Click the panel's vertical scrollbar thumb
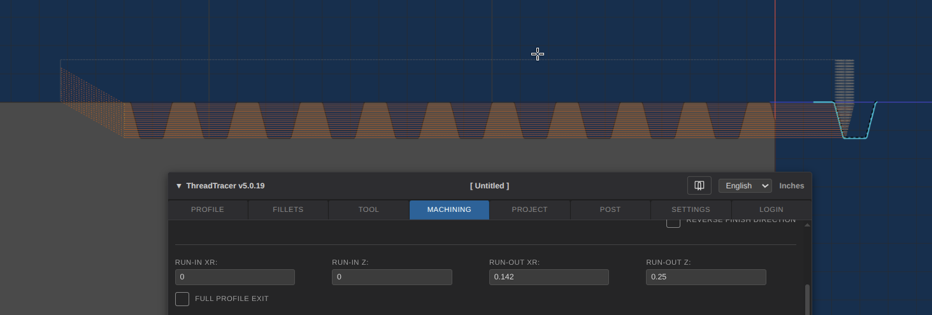Viewport: 932px width, 315px height. point(808,299)
